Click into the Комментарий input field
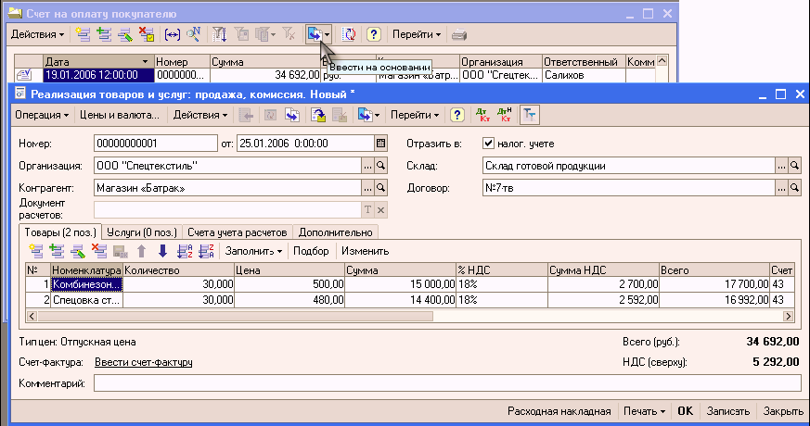 tap(447, 383)
